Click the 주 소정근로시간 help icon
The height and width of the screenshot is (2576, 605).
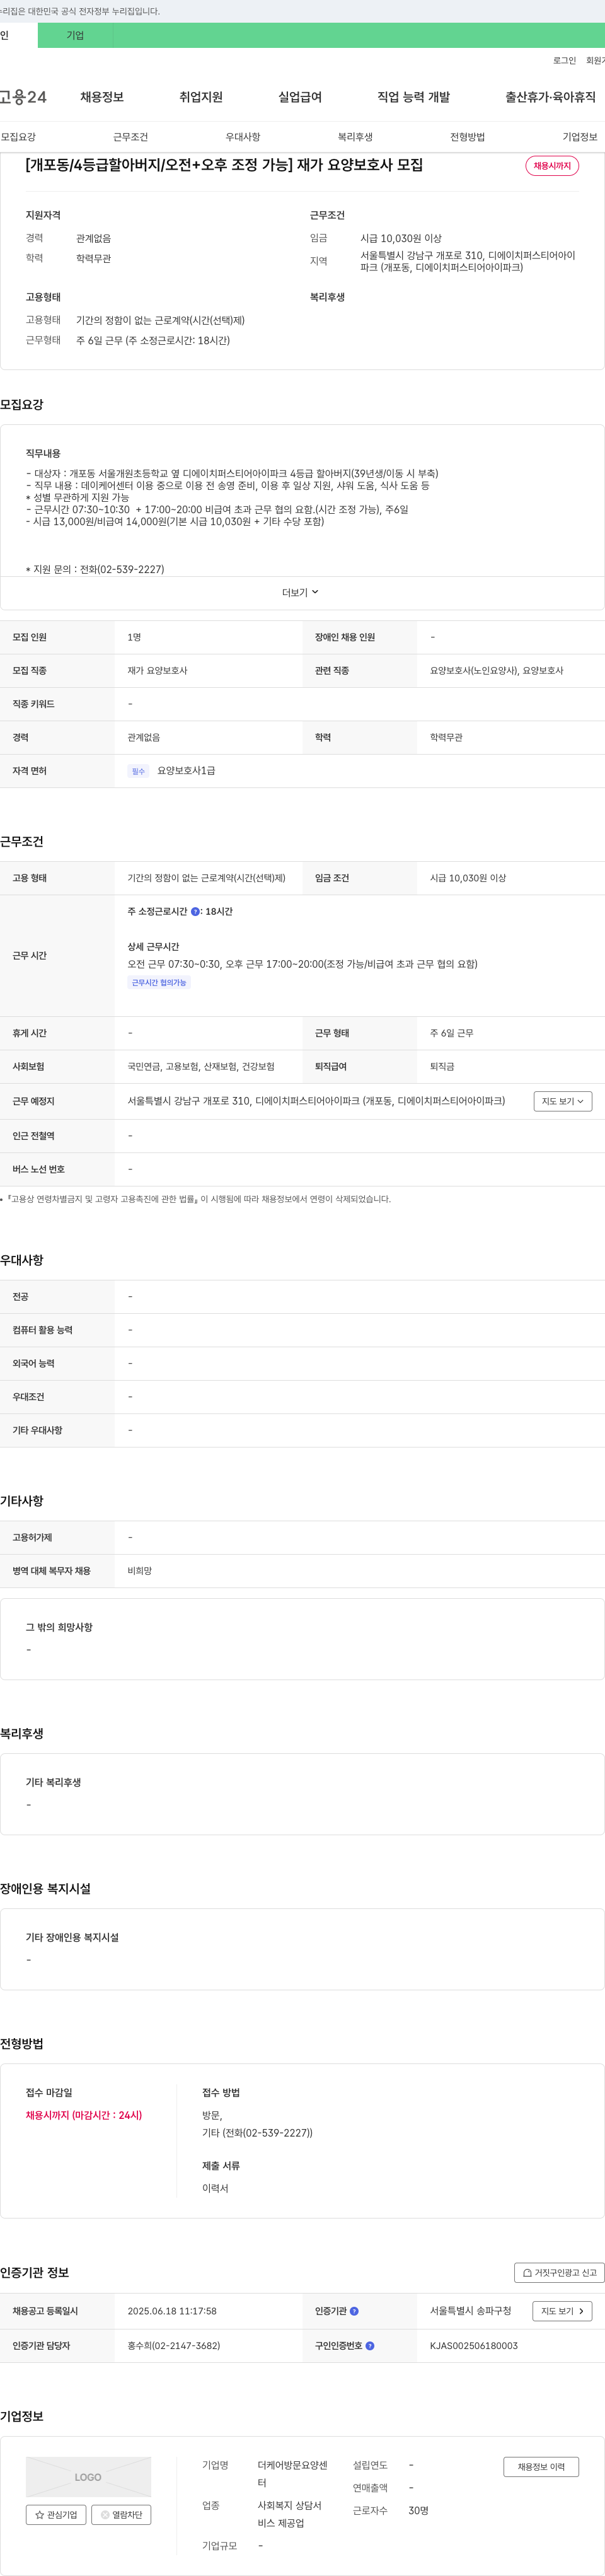coord(195,912)
